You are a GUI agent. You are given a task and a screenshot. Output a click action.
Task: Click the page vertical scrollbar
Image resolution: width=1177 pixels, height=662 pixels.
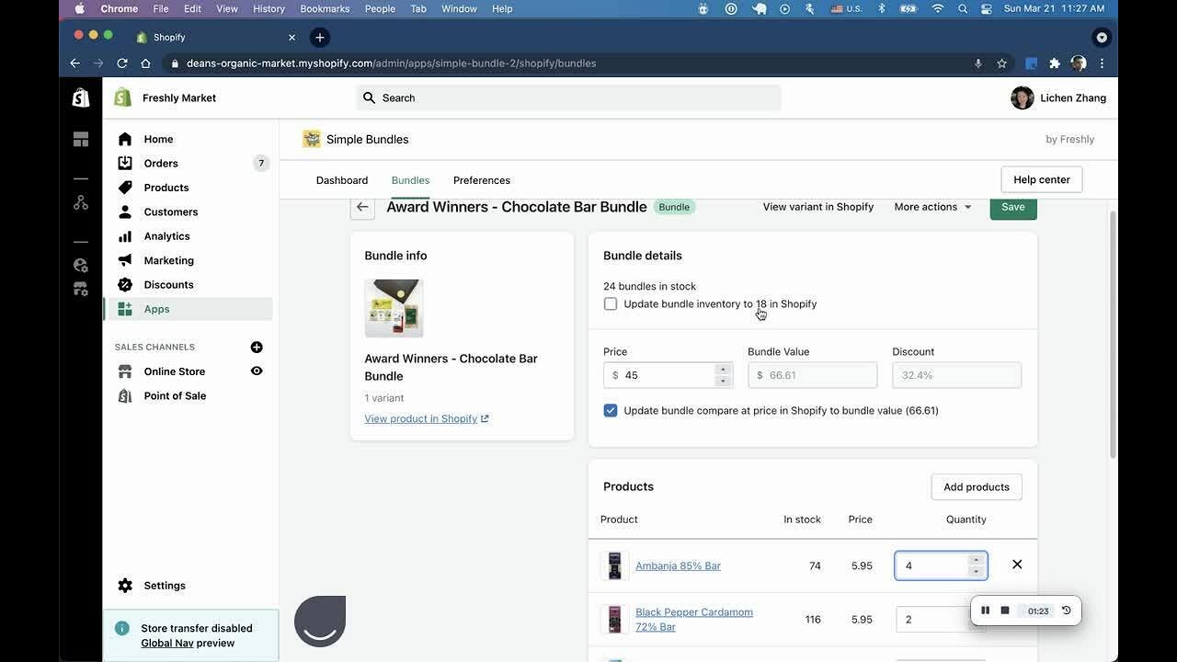(x=1113, y=336)
